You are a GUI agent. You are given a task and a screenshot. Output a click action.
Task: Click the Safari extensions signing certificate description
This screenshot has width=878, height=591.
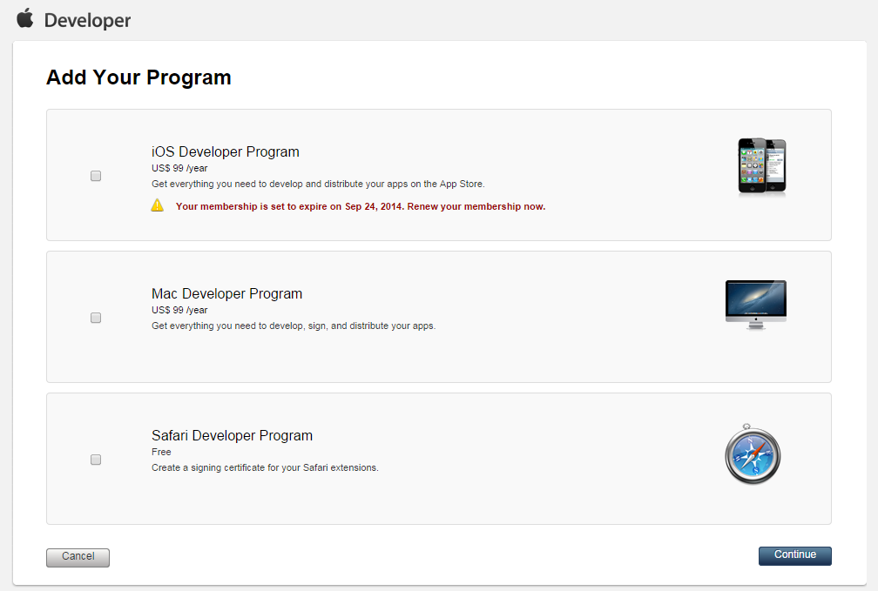click(265, 467)
